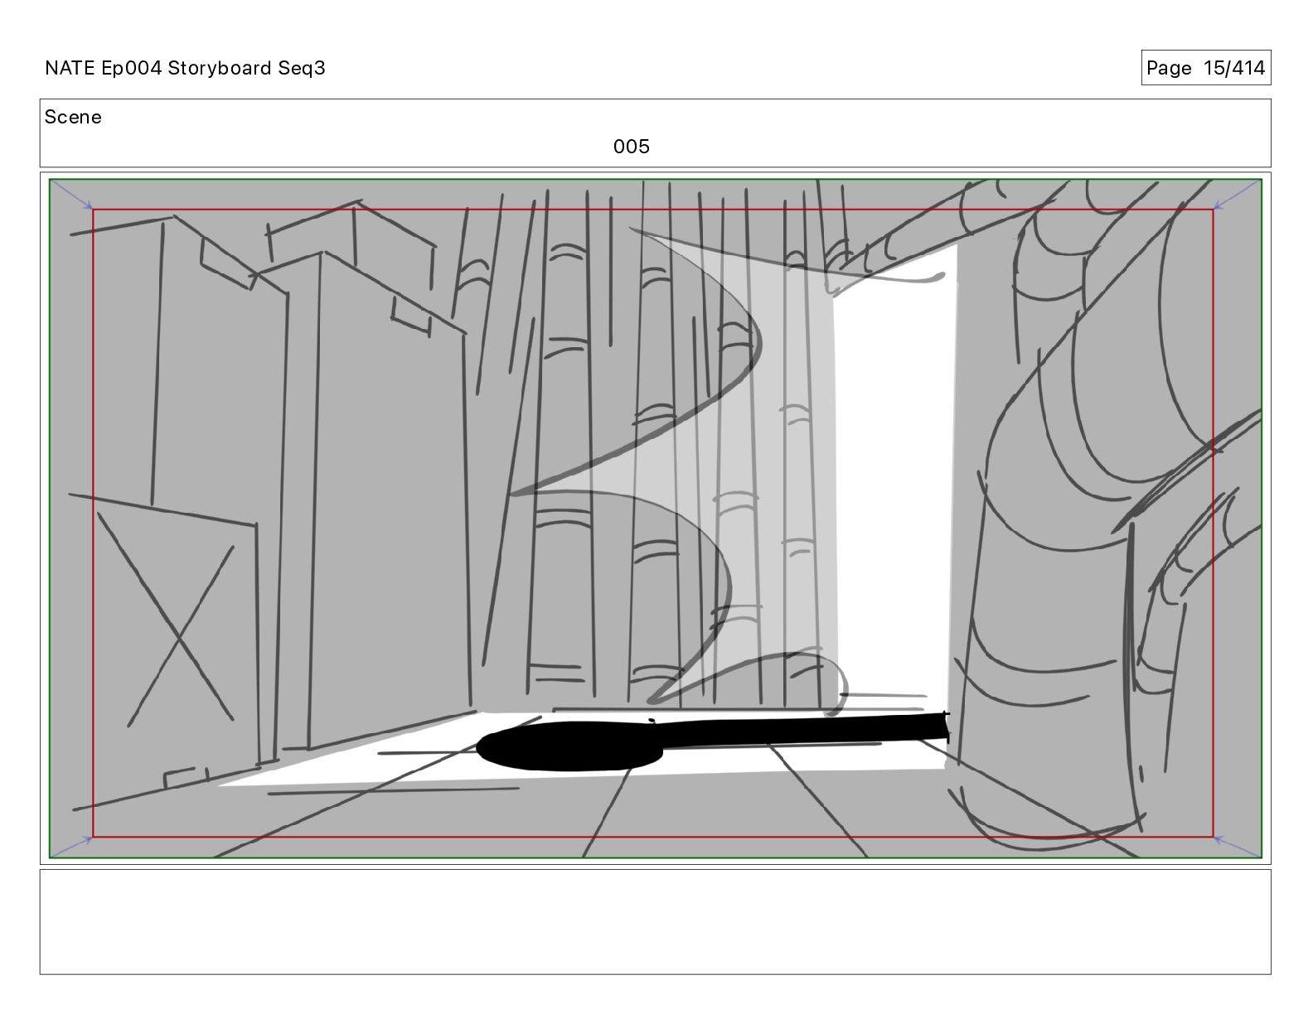Click the scene number '005'
The image size is (1313, 1014).
pyautogui.click(x=632, y=147)
